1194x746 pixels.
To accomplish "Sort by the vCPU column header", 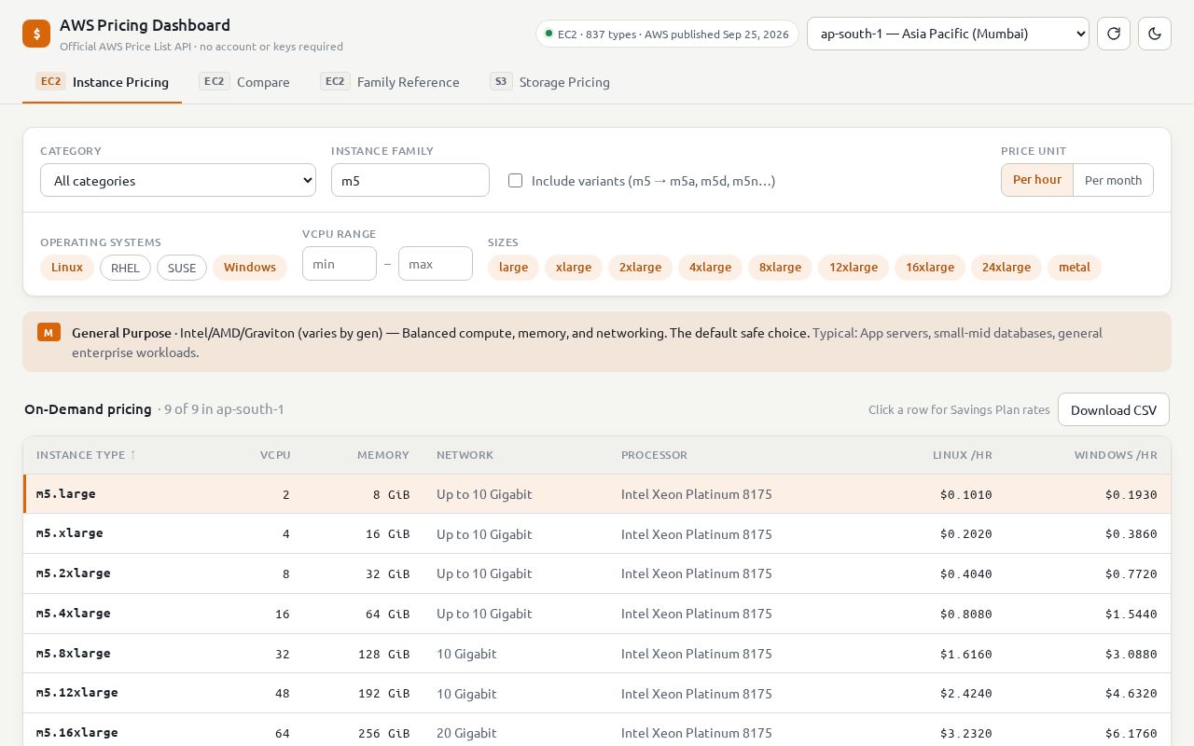I will (275, 455).
